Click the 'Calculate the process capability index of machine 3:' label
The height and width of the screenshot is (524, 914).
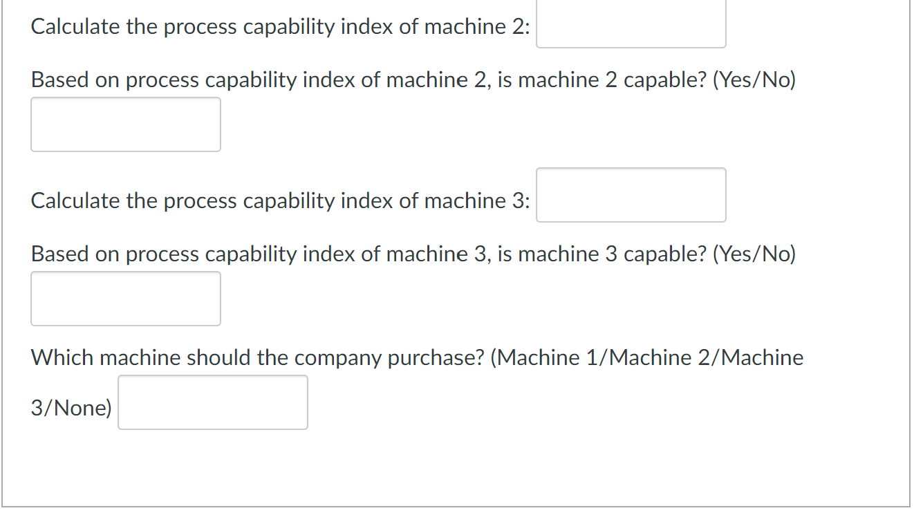pyautogui.click(x=281, y=201)
